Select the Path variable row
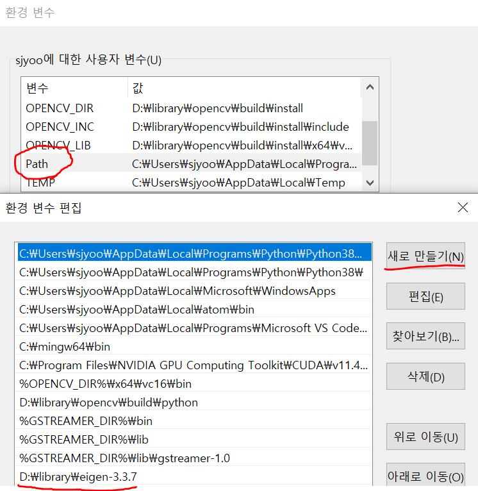The height and width of the screenshot is (491, 478). [191, 163]
